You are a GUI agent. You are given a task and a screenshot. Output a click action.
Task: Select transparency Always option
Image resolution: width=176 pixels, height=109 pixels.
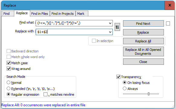pyautogui.click(x=130, y=88)
